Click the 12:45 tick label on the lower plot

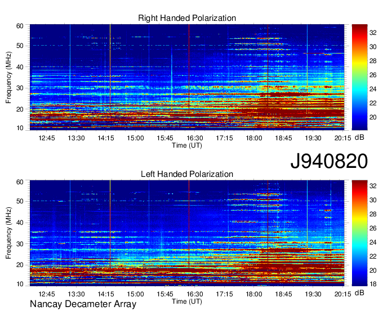[47, 294]
